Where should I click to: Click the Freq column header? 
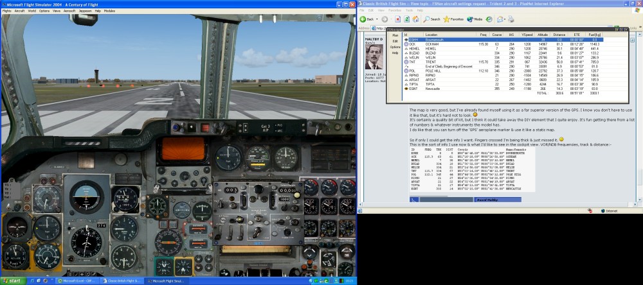pos(484,35)
